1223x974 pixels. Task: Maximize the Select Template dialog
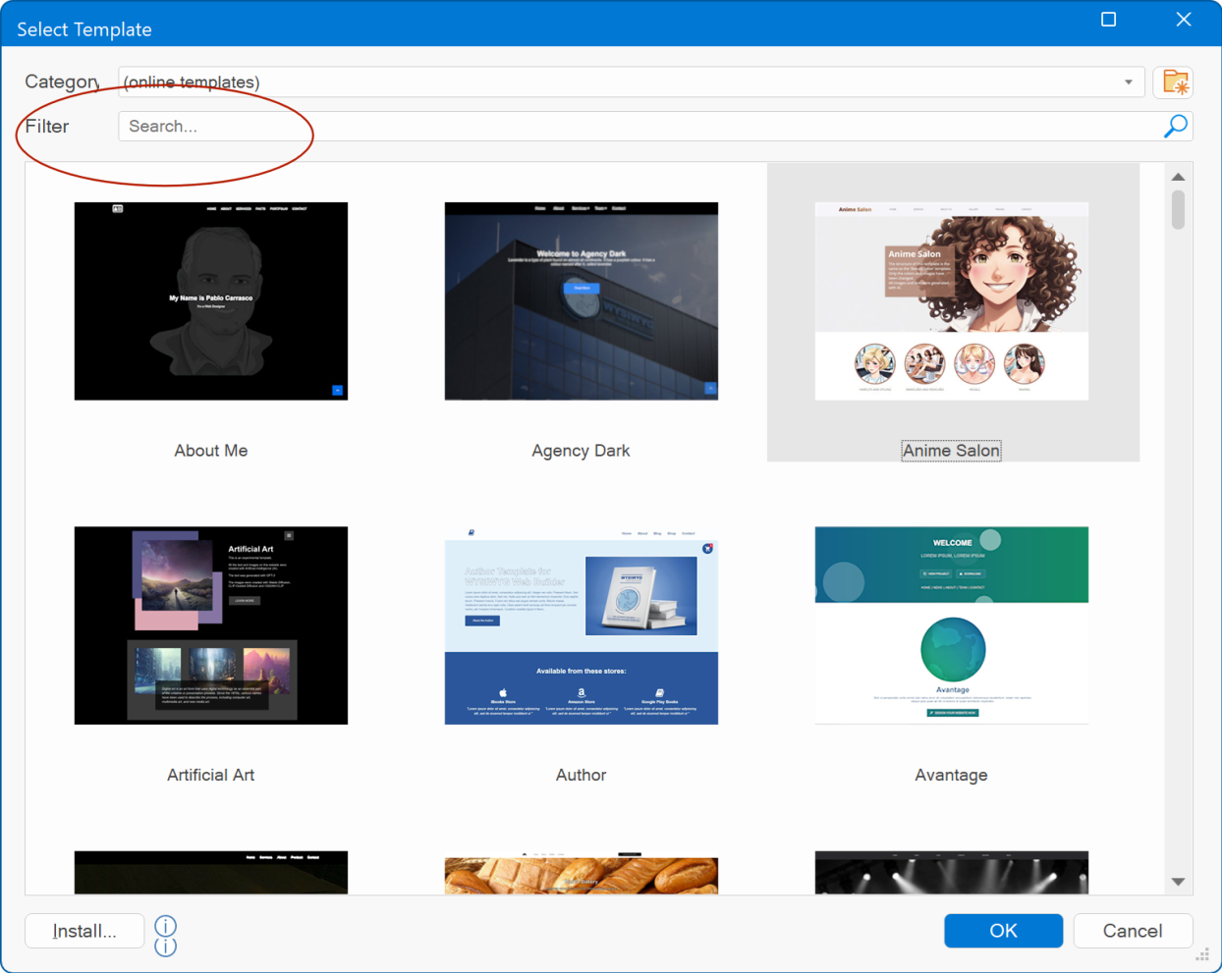click(x=1108, y=20)
